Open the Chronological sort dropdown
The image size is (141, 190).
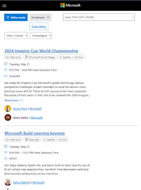41,36
